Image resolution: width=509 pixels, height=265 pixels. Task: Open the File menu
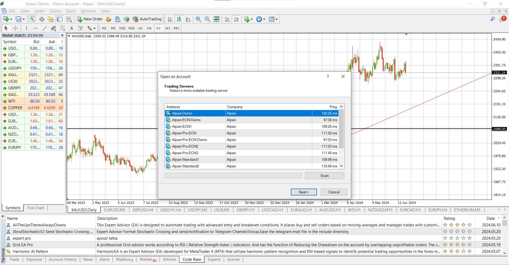(x=12, y=11)
